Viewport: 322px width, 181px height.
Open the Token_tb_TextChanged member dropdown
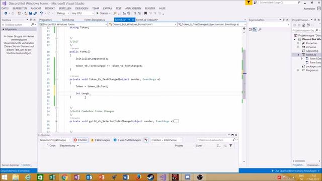(212, 24)
